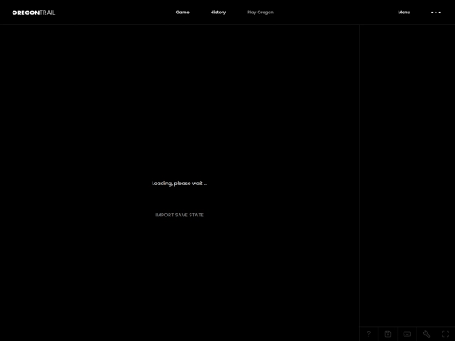Viewport: 455px width, 341px height.
Task: Click the Loading, please wait text
Action: pos(179,184)
